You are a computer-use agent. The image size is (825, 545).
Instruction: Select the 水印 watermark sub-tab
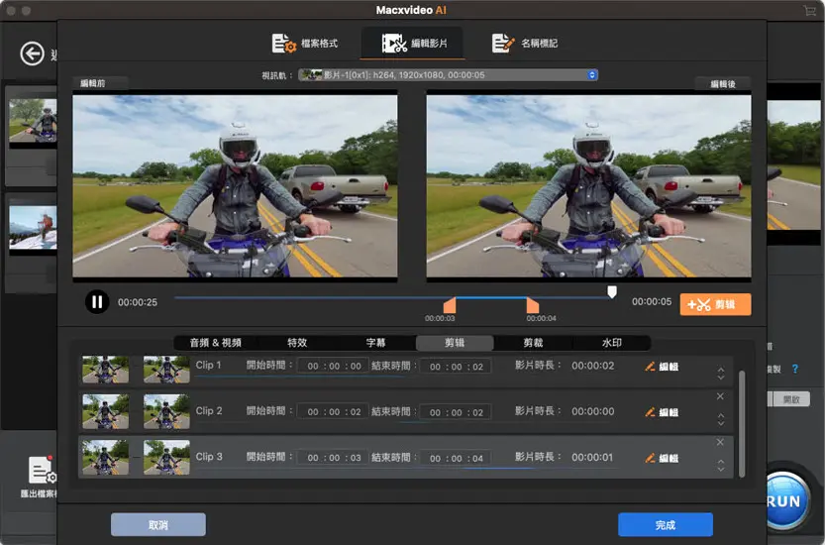(612, 343)
